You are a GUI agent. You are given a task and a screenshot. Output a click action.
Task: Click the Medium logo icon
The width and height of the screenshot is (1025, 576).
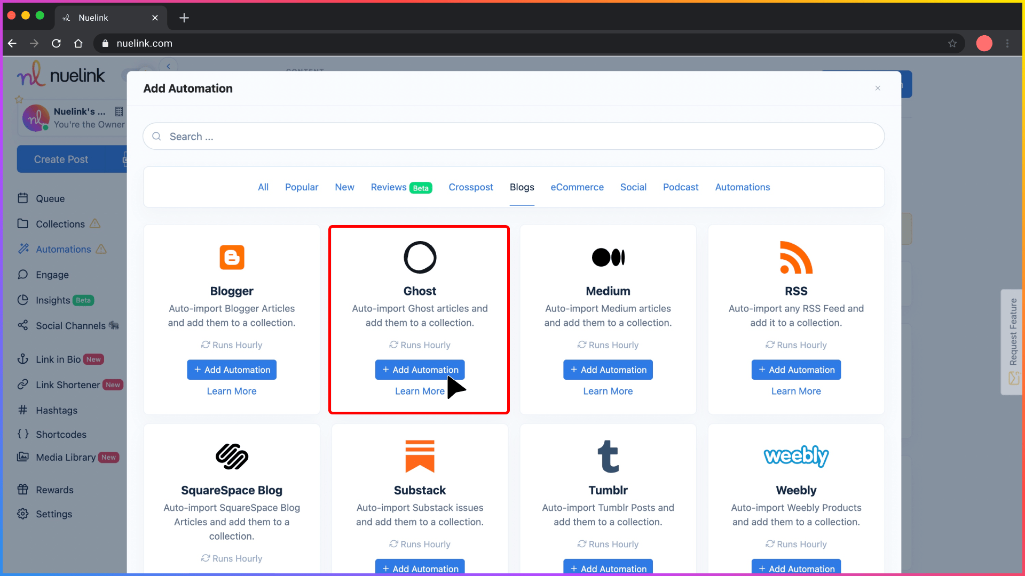point(608,258)
